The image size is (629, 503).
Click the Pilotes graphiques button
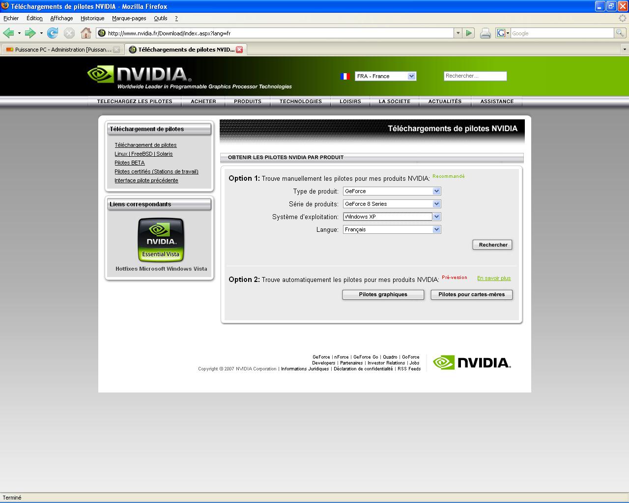coord(383,295)
